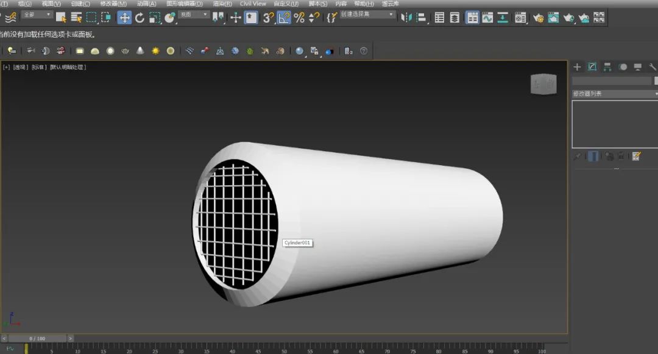Open the Hierarchy command panel tab
Screen dimensions: 658x354
click(607, 67)
